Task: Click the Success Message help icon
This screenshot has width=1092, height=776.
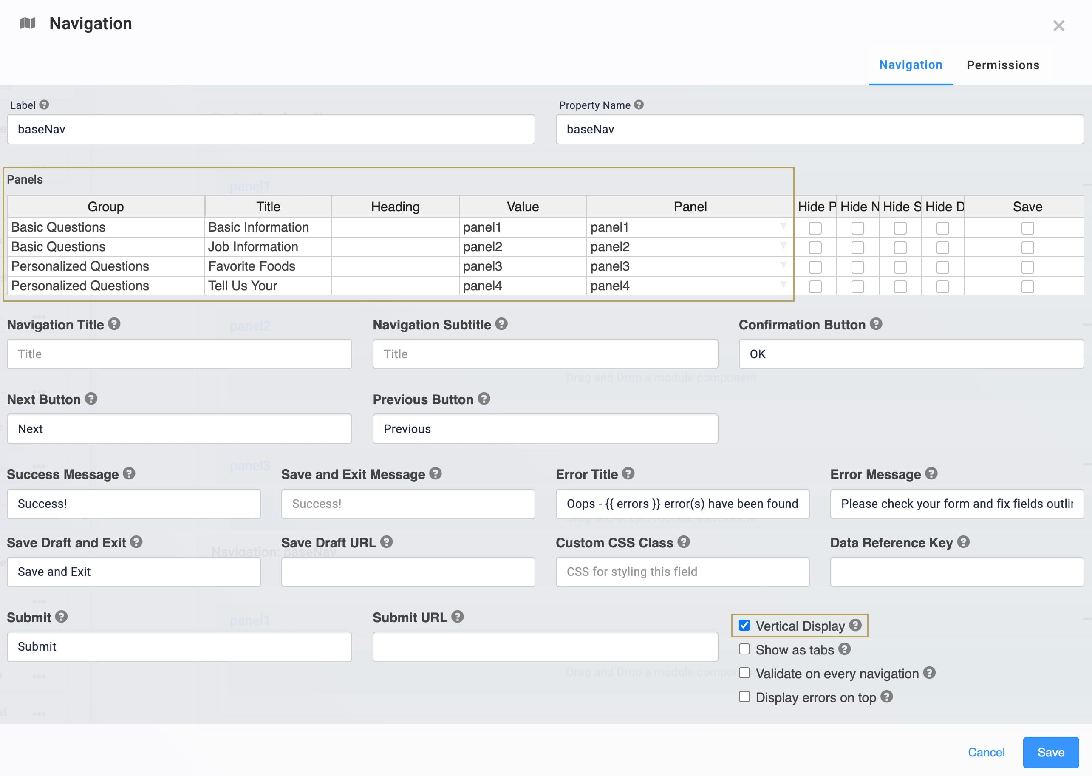Action: point(129,473)
